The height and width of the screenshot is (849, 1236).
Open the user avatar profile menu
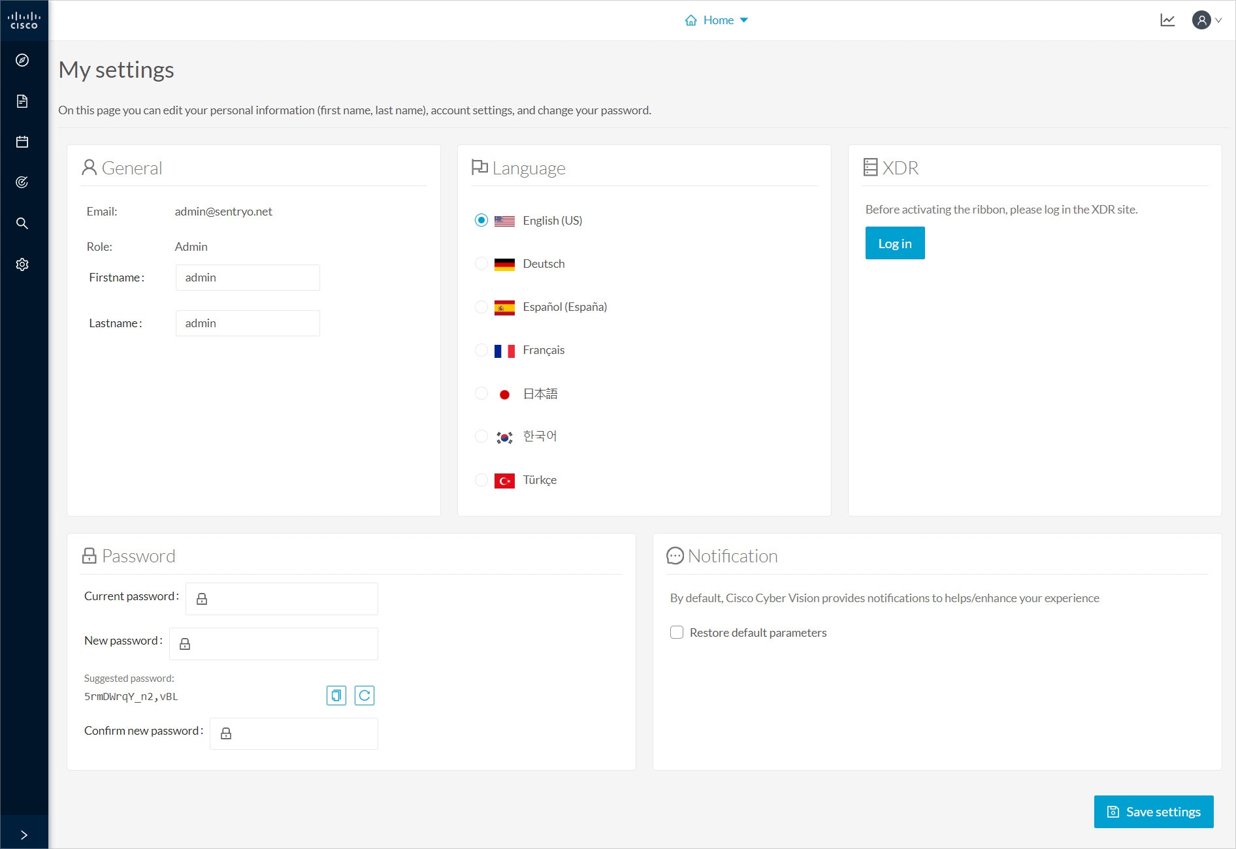click(x=1202, y=20)
